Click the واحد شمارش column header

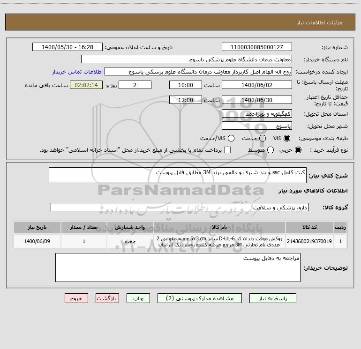(x=130, y=227)
